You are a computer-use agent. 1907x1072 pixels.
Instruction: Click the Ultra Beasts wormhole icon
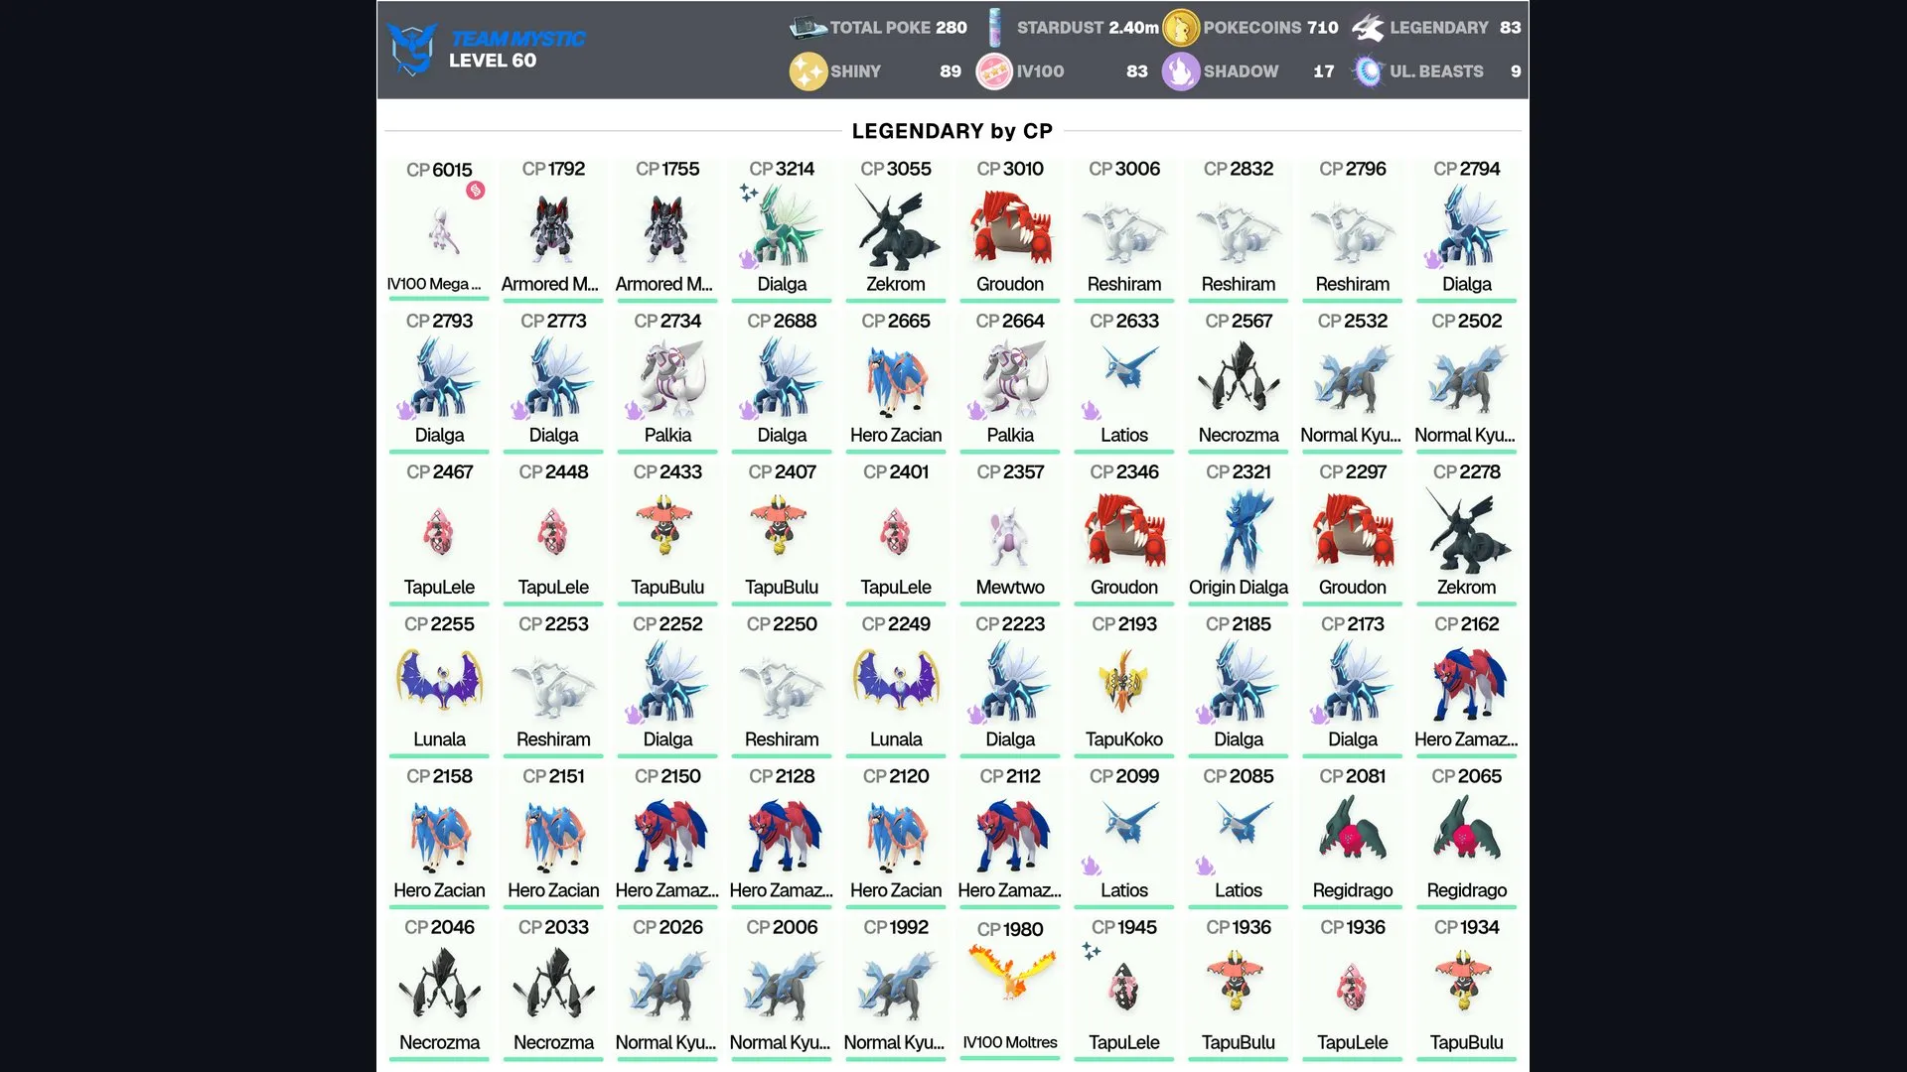pyautogui.click(x=1368, y=71)
